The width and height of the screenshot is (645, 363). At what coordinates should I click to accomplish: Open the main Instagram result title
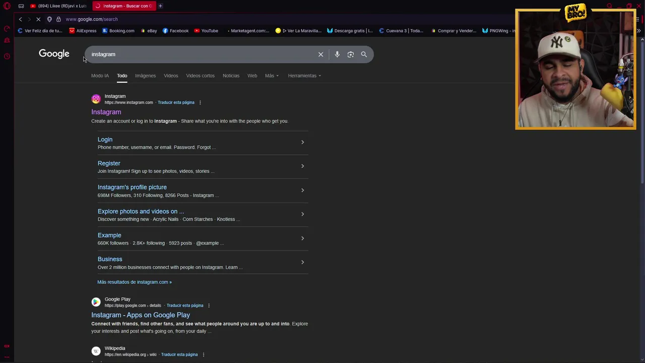point(106,112)
